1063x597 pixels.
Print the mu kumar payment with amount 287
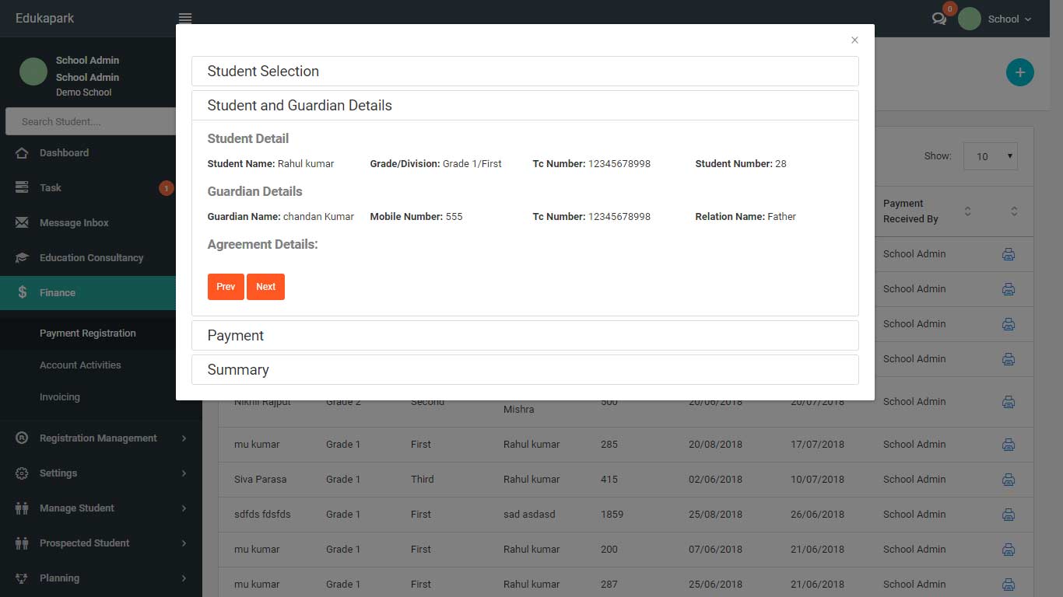point(1009,585)
